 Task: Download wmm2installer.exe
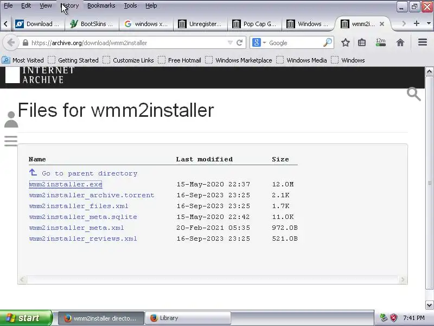pyautogui.click(x=66, y=184)
